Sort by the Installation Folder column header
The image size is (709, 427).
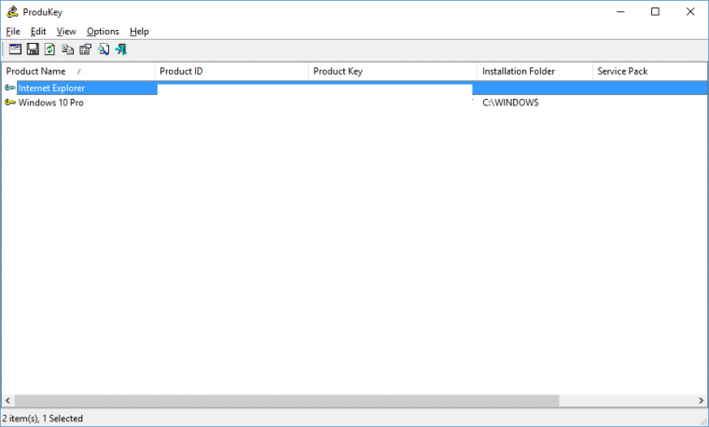535,72
